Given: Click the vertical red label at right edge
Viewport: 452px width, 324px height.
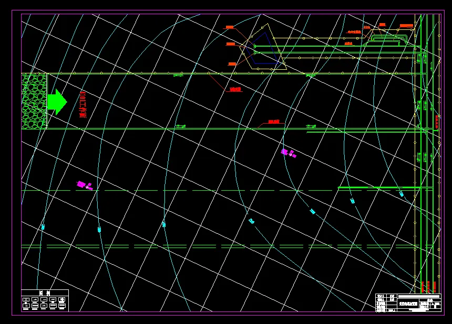Looking at the screenshot, I should pos(437,122).
